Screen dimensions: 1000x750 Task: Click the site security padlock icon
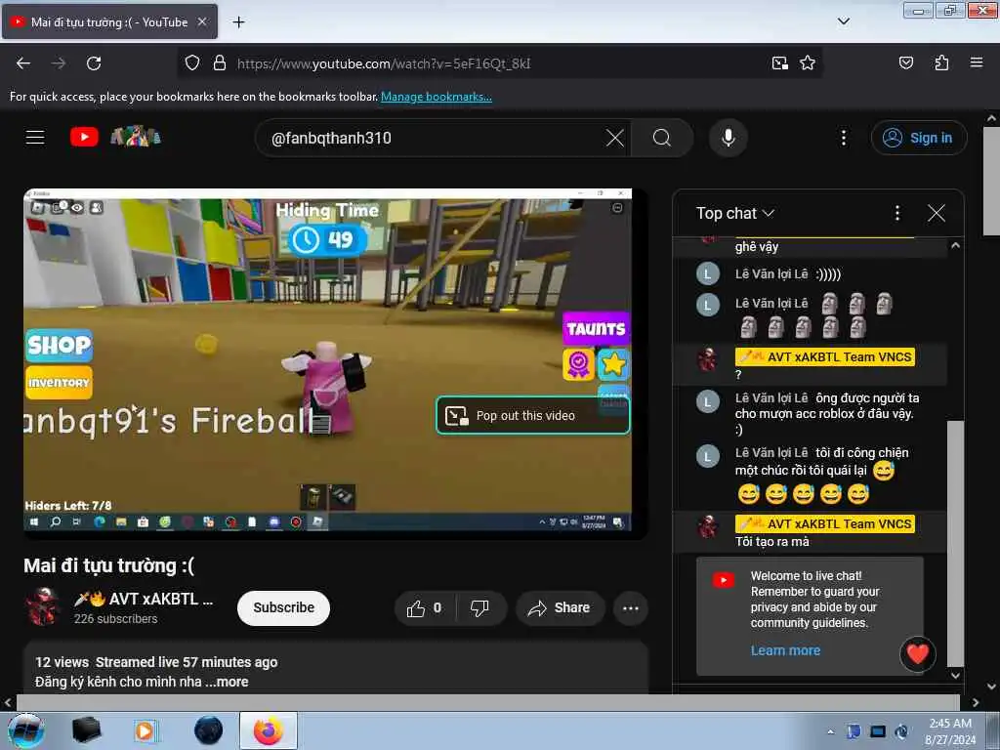pyautogui.click(x=220, y=63)
